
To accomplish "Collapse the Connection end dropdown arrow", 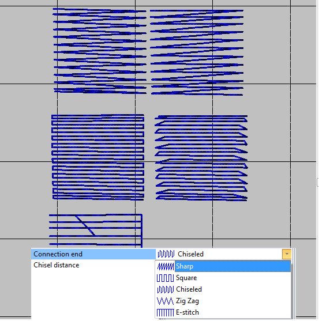I will tap(287, 254).
